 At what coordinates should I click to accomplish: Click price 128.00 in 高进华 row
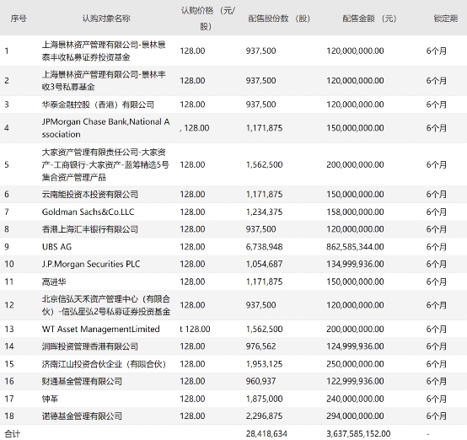pyautogui.click(x=192, y=282)
